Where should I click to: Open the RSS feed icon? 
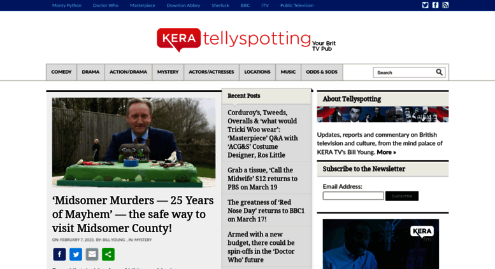click(x=445, y=5)
